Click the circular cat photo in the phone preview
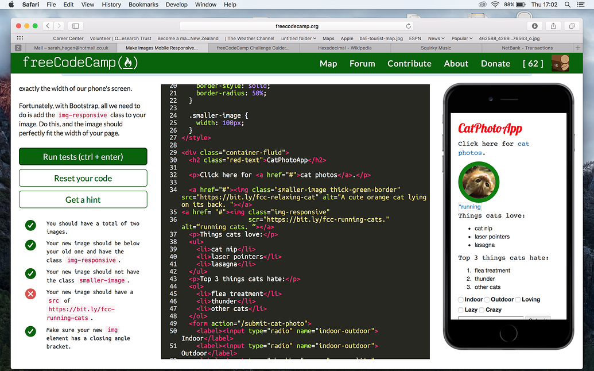 [x=479, y=182]
